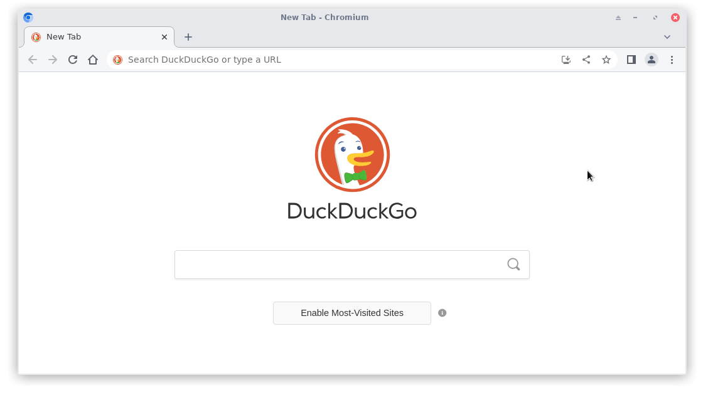Click the DuckDuckGo wordmark text

click(x=352, y=211)
